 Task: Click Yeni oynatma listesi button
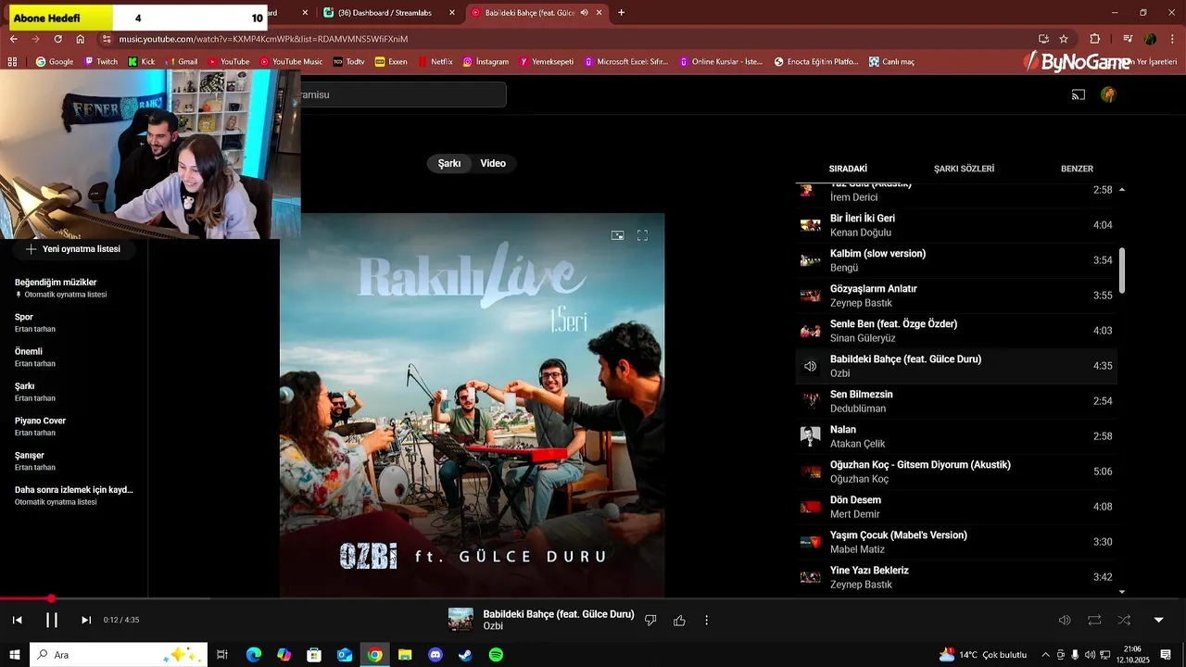point(73,249)
